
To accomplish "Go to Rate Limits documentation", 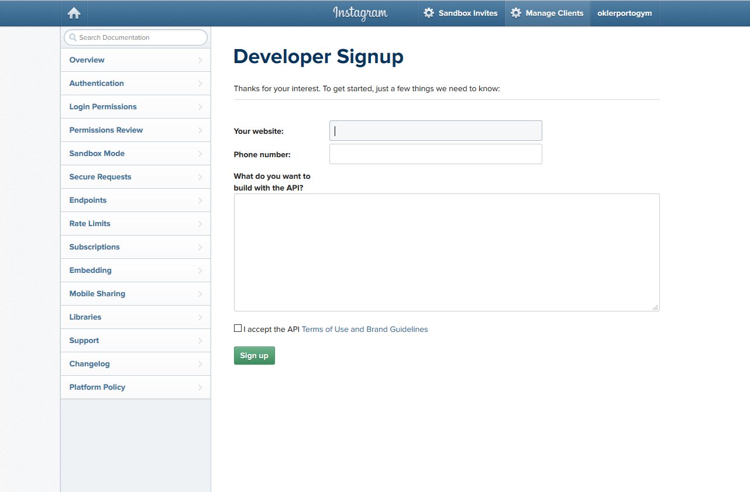I will click(90, 224).
